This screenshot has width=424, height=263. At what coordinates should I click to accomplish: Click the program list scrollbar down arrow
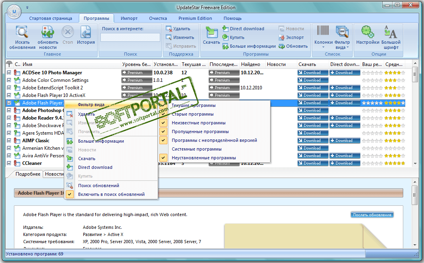click(415, 163)
